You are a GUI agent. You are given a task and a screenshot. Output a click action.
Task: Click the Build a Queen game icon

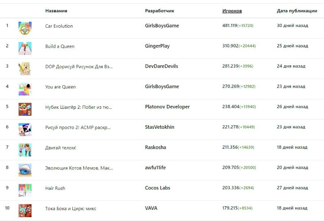(25, 48)
